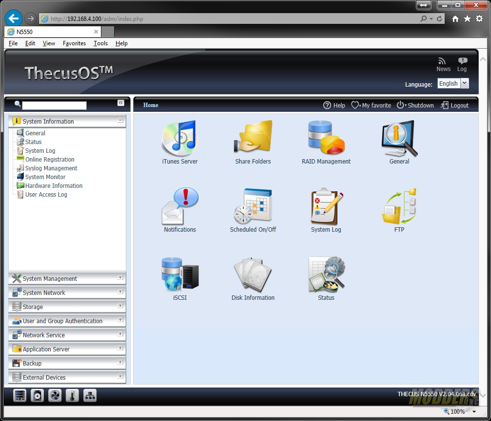Expand the Backup section
Image resolution: width=491 pixels, height=421 pixels.
[x=120, y=362]
